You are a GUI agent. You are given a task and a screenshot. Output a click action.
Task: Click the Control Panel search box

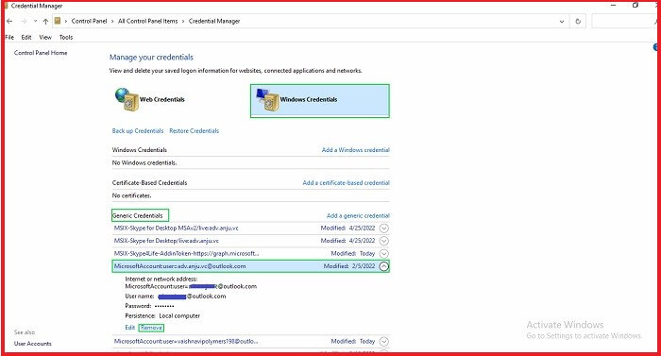(x=624, y=21)
